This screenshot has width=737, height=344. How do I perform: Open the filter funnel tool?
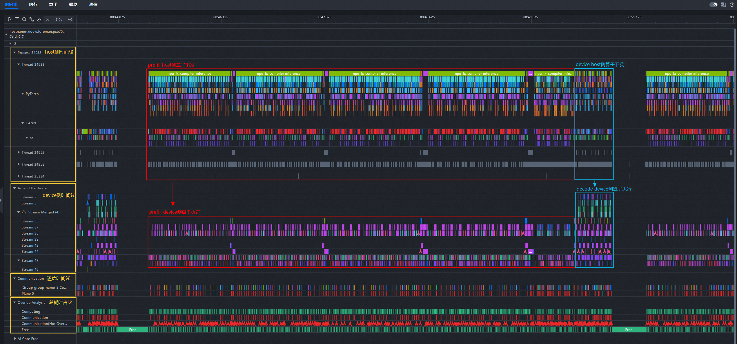17,19
